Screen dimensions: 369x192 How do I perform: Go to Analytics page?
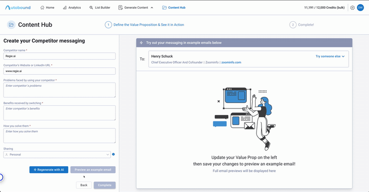[72, 7]
